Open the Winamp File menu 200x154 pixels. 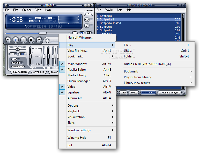point(7,10)
